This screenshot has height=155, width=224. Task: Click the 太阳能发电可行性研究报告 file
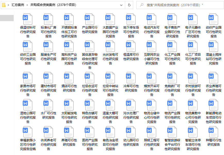[x=69, y=105]
